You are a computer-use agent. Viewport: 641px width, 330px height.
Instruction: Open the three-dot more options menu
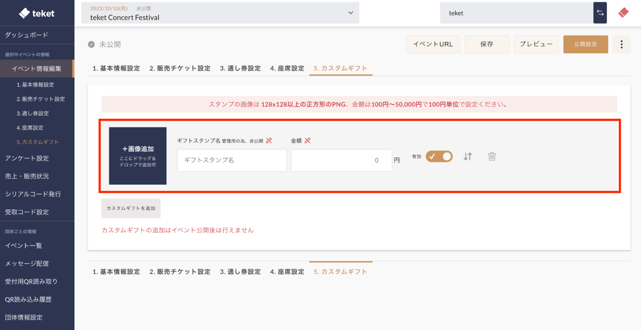click(621, 44)
